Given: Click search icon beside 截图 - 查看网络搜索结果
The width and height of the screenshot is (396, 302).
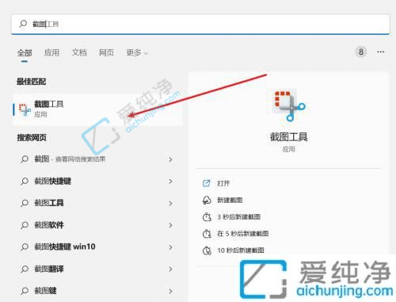Looking at the screenshot, I should coord(25,159).
